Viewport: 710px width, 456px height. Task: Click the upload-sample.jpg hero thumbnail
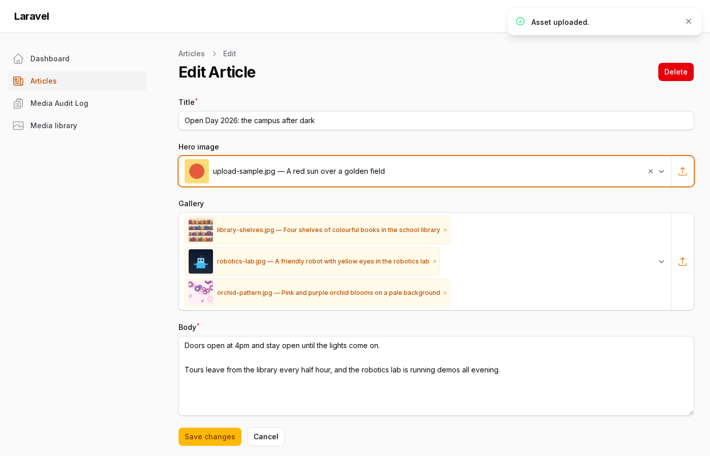pyautogui.click(x=197, y=171)
